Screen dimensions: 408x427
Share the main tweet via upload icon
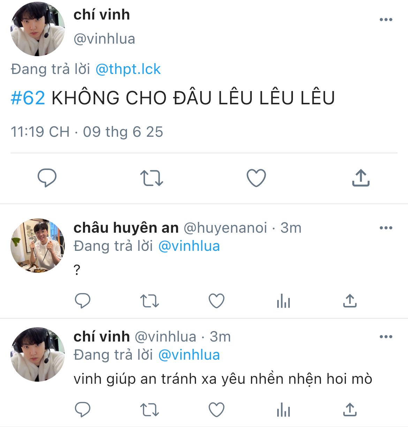coord(361,178)
